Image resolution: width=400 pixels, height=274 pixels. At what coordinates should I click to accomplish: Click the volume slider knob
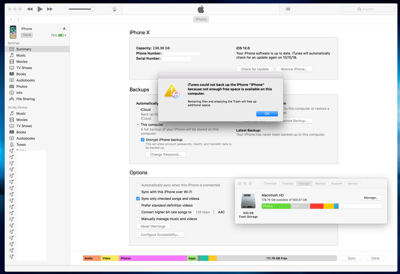(93, 9)
